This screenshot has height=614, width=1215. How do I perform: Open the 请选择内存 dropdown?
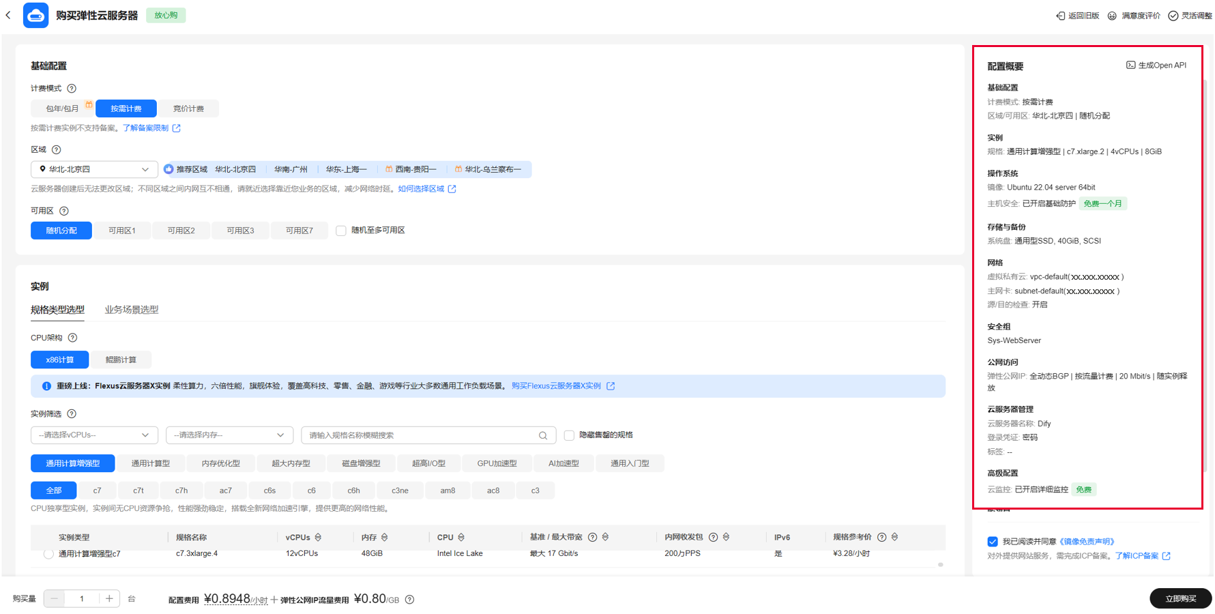click(x=229, y=435)
